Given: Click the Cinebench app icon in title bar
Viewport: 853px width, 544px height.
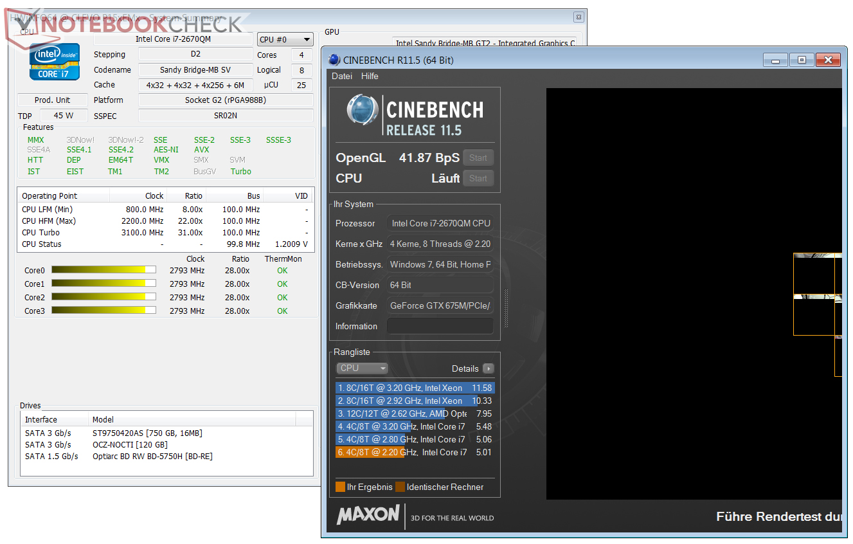Looking at the screenshot, I should click(x=334, y=60).
